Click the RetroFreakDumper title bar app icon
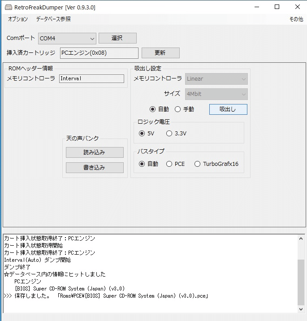Viewport: 307px width, 321px height. coord(8,7)
